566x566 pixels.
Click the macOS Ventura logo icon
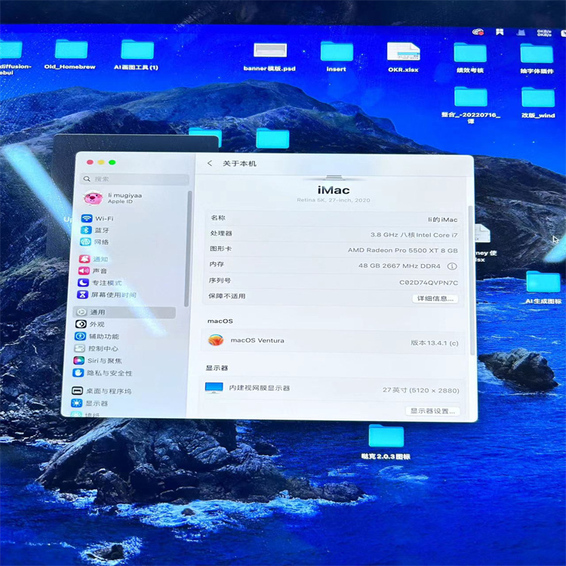[x=216, y=340]
